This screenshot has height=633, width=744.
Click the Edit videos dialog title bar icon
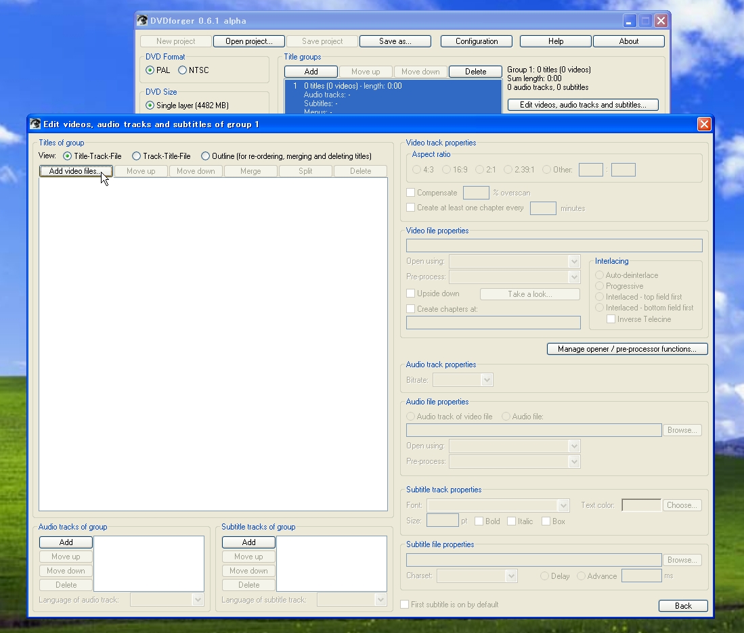coord(35,124)
